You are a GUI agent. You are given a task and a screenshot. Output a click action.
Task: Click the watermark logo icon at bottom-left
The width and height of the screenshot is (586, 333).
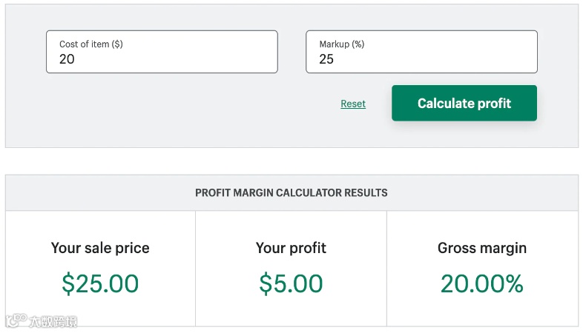[16, 321]
